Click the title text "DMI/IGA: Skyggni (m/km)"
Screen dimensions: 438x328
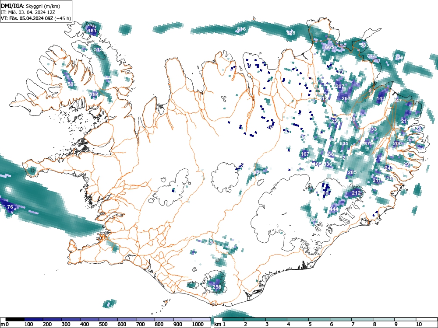pos(31,6)
